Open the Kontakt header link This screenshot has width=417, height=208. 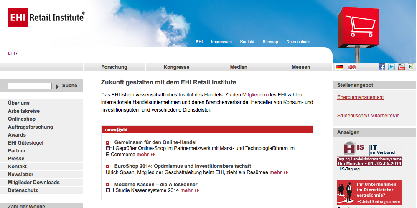tap(247, 42)
